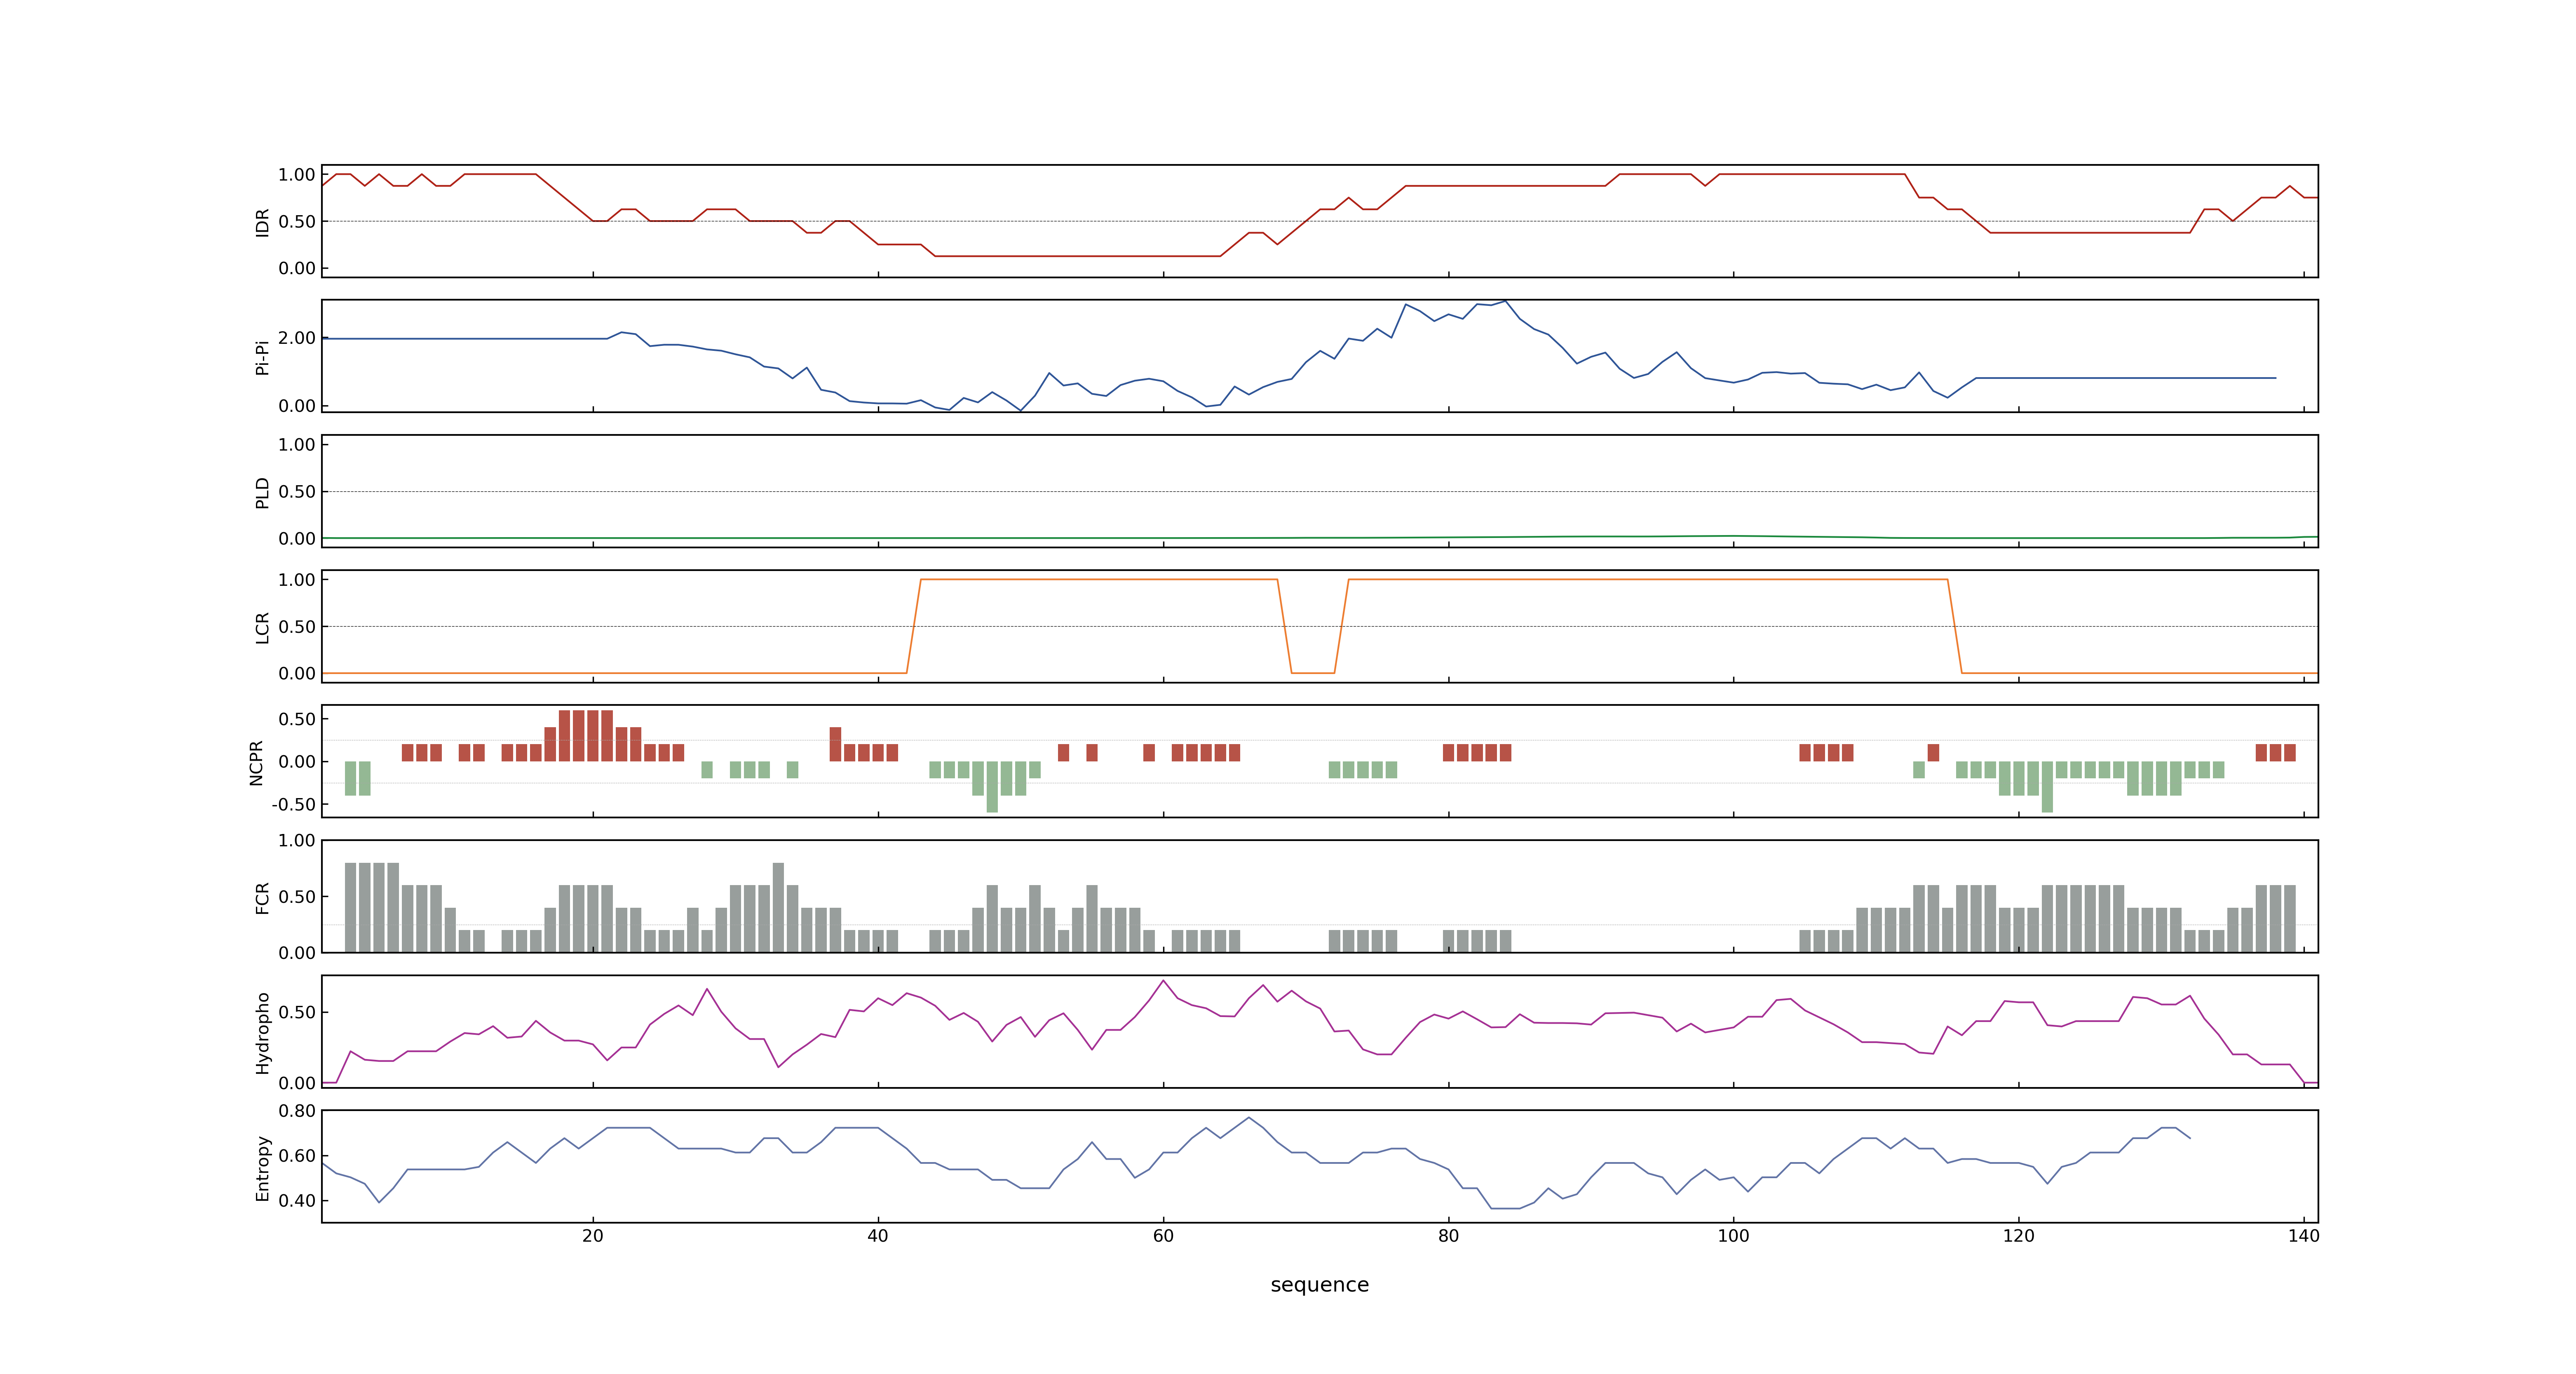Click the x-axis tick label '140'
This screenshot has width=2576, height=1374.
click(2303, 1235)
